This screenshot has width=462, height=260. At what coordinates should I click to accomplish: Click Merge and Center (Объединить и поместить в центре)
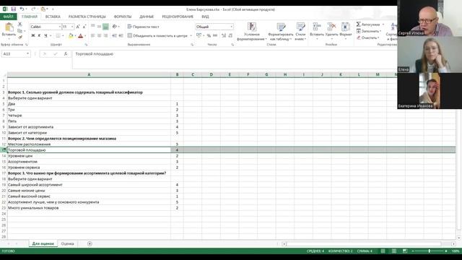[x=157, y=35]
